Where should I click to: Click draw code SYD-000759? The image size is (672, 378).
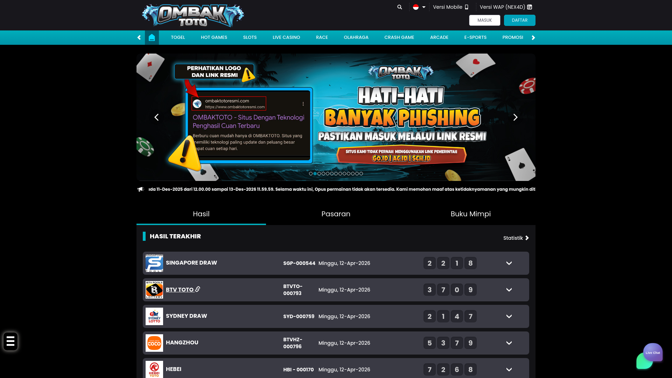[299, 316]
